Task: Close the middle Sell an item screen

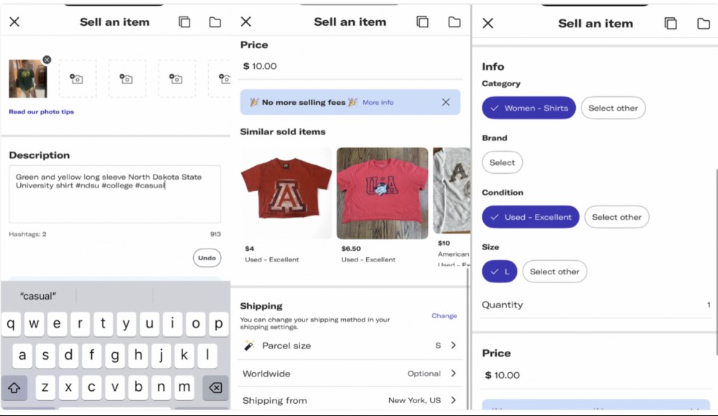Action: tap(246, 22)
